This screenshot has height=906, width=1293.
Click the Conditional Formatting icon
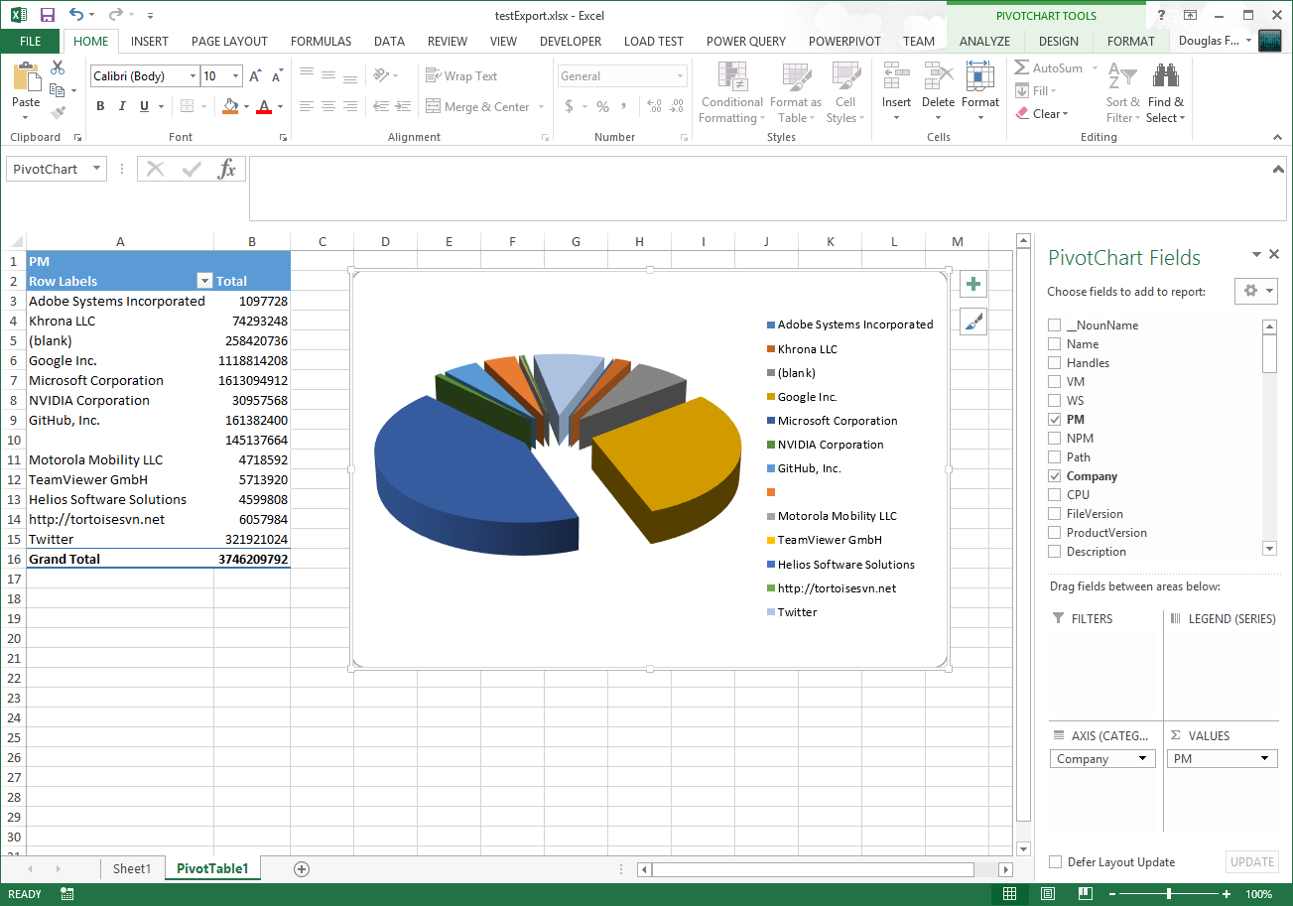click(732, 77)
